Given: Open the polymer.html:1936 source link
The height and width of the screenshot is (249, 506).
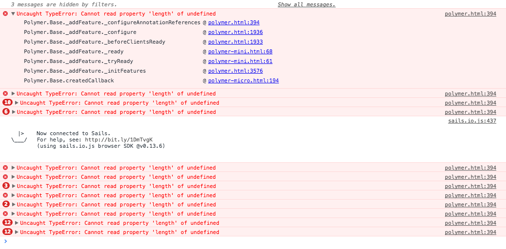Looking at the screenshot, I should pyautogui.click(x=235, y=32).
